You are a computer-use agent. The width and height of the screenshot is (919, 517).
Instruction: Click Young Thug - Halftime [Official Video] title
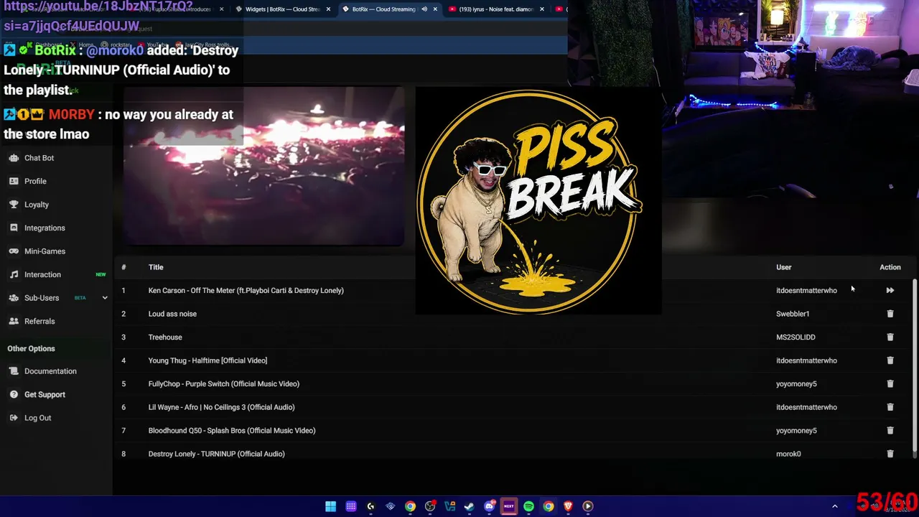(207, 360)
